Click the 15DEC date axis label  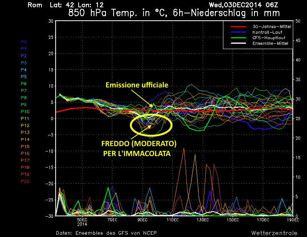(233, 220)
